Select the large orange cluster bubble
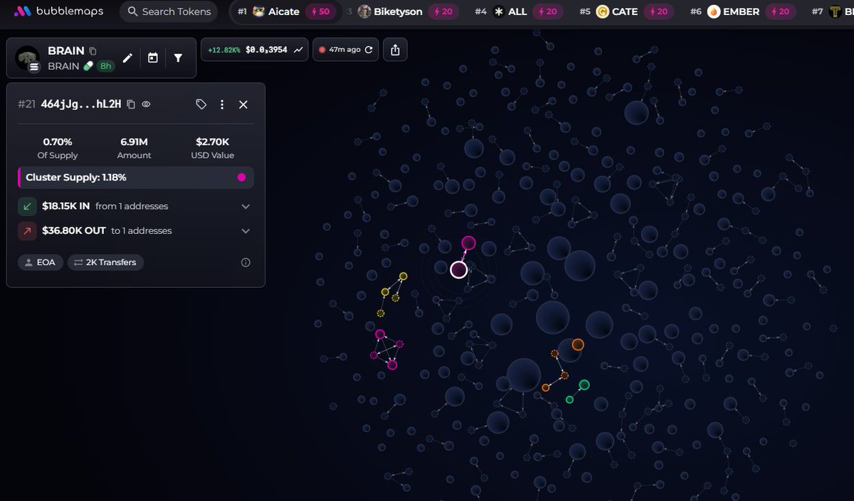Viewport: 854px width, 501px height. point(578,345)
